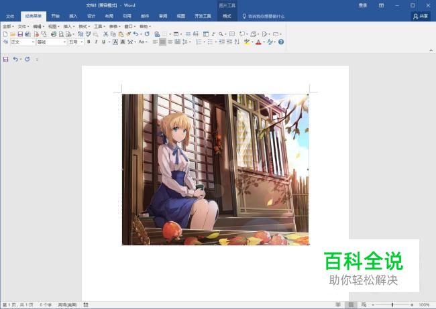Viewport: 436px width, 309px height.
Task: Click the Numbering list icon
Action: pos(199,42)
